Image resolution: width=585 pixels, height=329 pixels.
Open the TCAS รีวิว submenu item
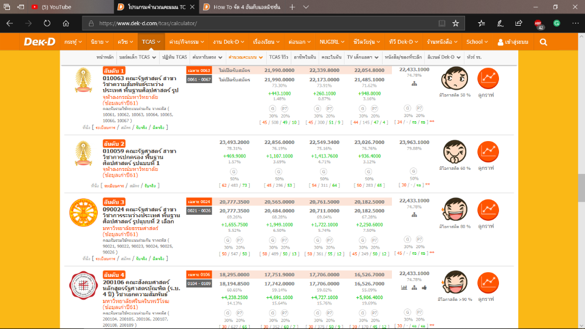click(x=278, y=57)
